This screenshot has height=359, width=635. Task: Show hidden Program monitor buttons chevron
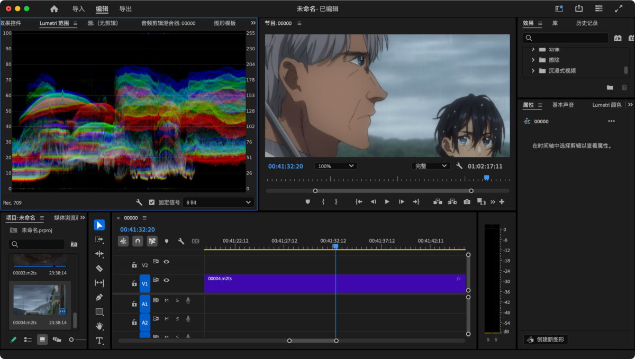tap(493, 201)
